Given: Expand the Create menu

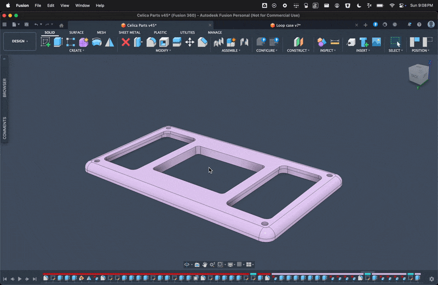Looking at the screenshot, I should click(77, 50).
